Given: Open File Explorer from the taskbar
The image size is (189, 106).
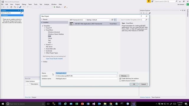Looking at the screenshot, I should [105, 104].
